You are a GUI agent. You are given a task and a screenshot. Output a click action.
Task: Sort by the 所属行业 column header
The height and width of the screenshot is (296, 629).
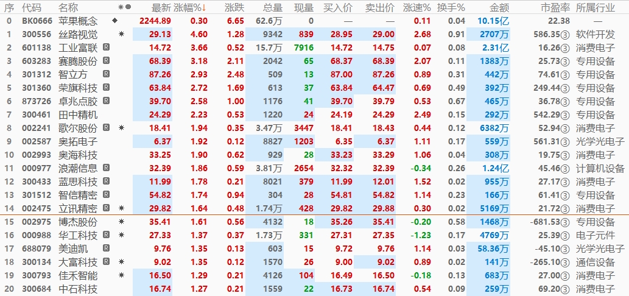pos(595,7)
